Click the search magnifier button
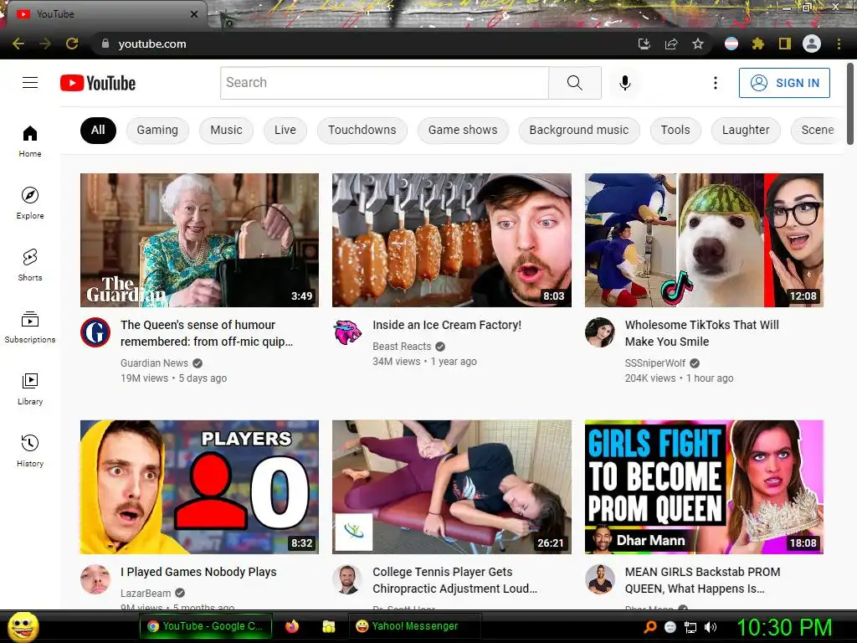Image resolution: width=857 pixels, height=643 pixels. click(x=574, y=83)
